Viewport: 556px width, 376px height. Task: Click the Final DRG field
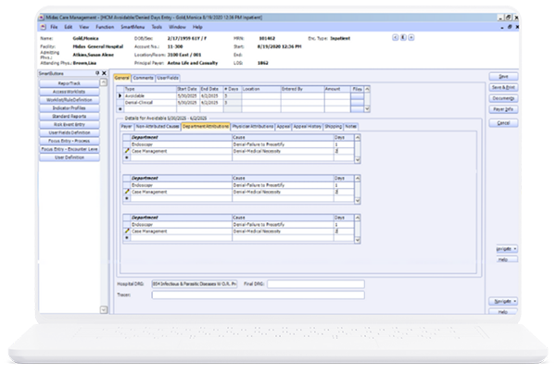point(316,284)
